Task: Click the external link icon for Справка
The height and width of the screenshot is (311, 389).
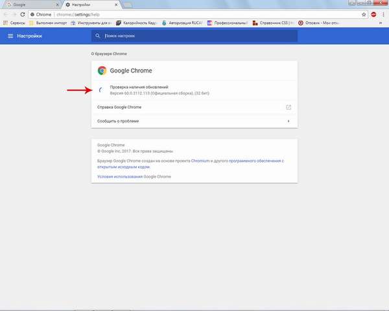Action: [289, 107]
